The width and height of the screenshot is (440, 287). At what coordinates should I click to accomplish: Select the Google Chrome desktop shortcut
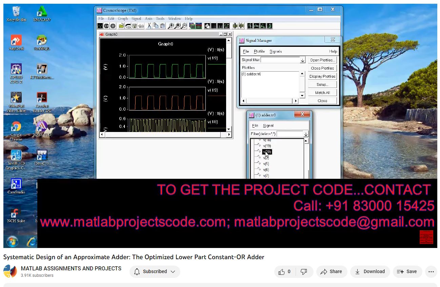16,131
